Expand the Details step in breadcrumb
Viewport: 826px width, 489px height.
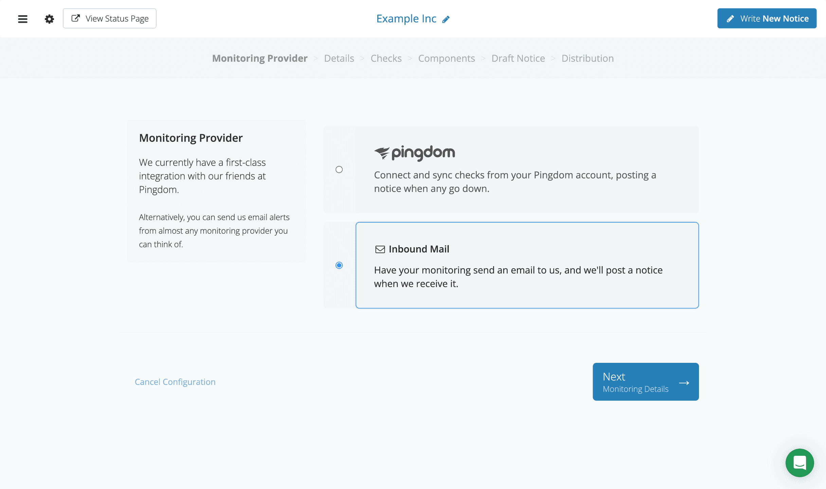coord(339,58)
